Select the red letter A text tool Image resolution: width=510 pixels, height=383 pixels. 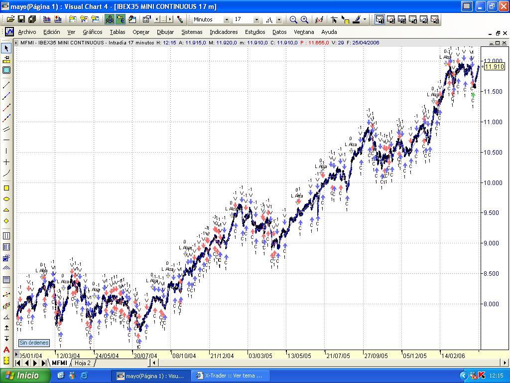coord(6,350)
